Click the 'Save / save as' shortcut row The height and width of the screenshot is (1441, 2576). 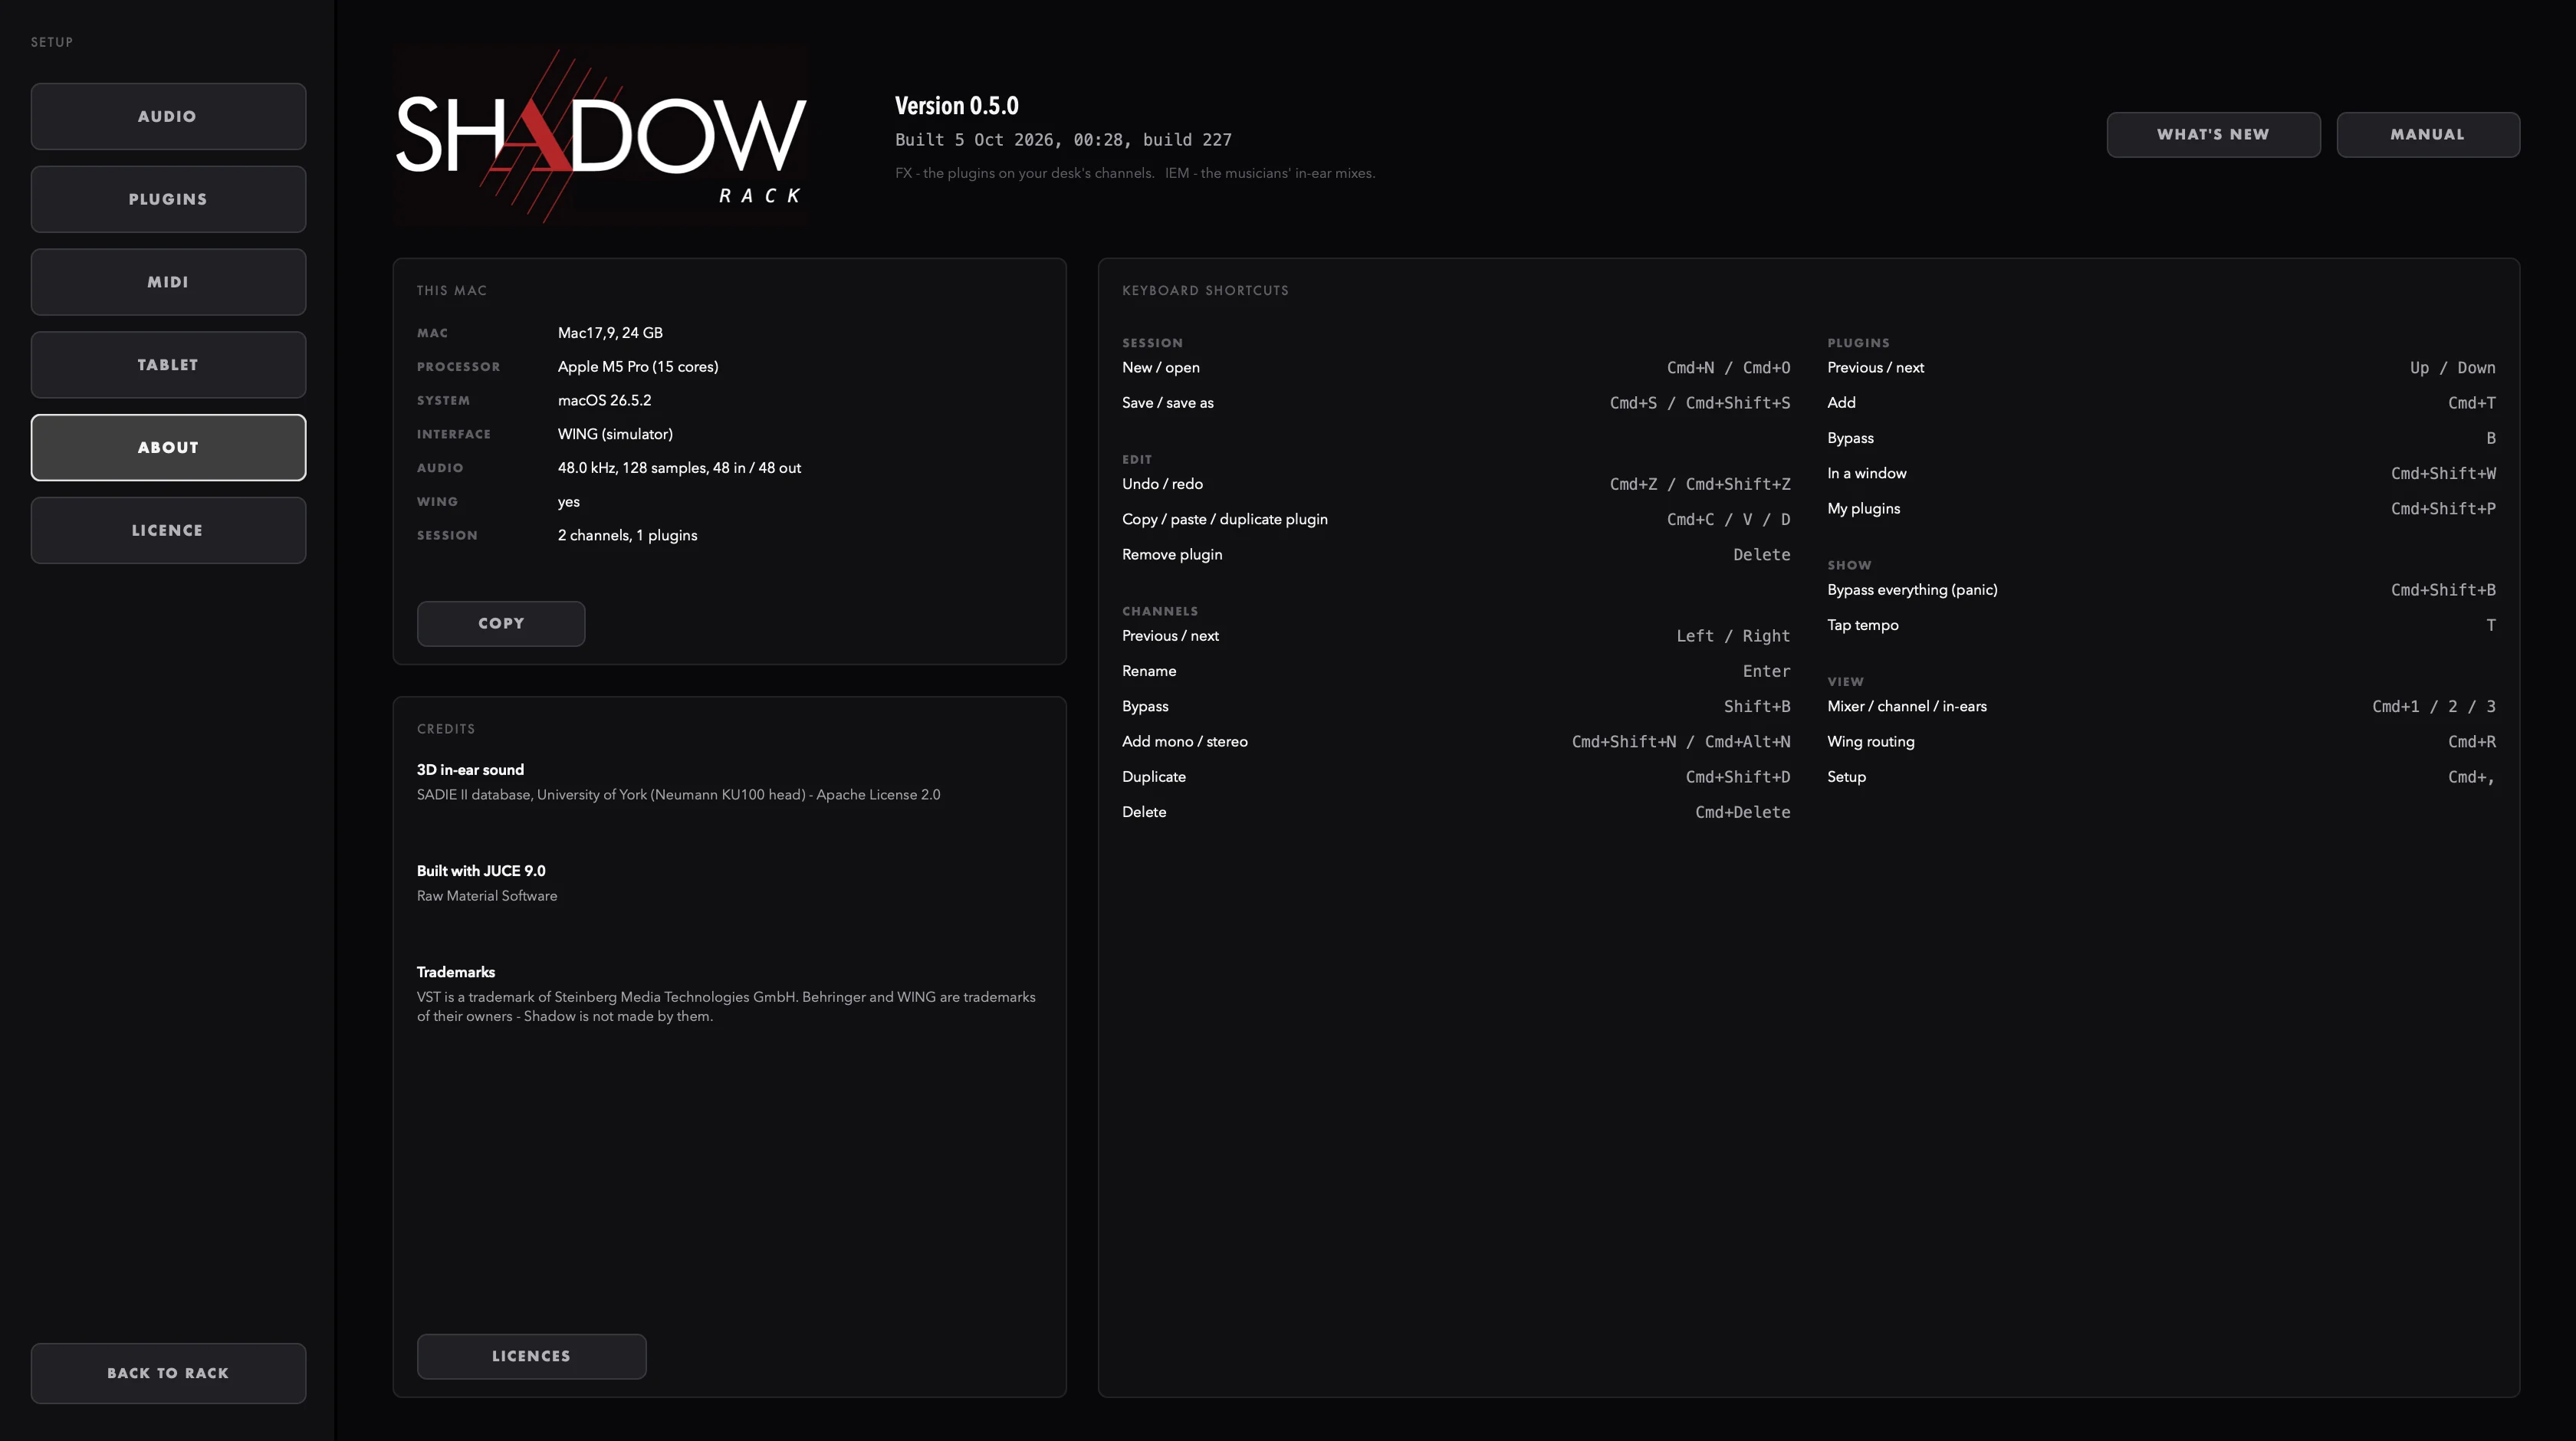[x=1456, y=403]
